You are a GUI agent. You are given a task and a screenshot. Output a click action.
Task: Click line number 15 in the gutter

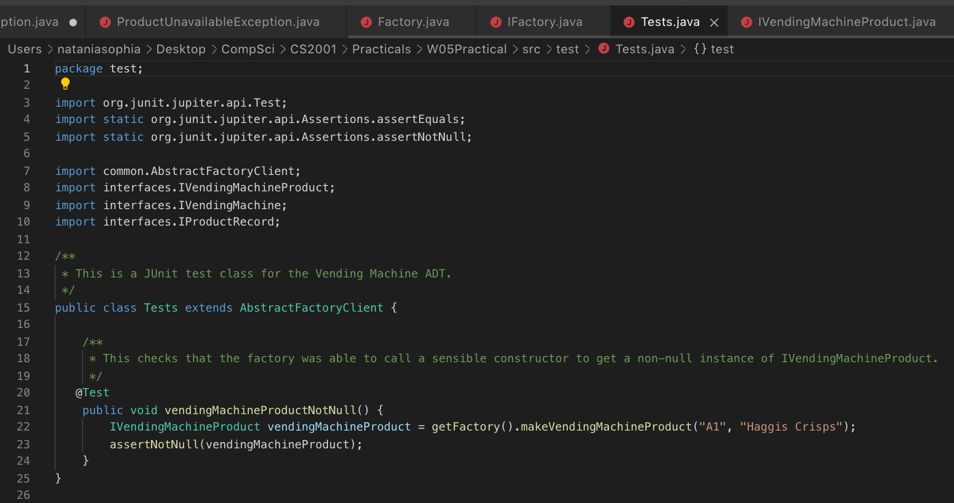(23, 308)
